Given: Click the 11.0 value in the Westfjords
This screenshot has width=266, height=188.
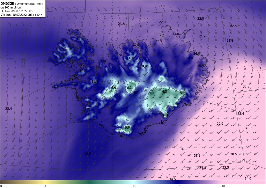Looking at the screenshot, I should [x=68, y=49].
